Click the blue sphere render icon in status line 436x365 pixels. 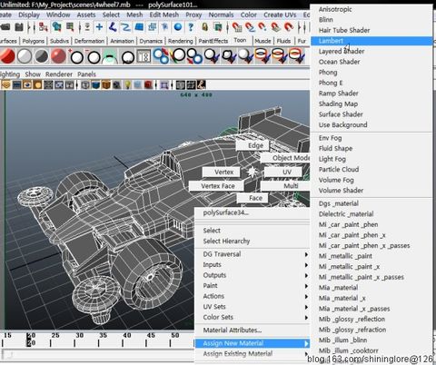178,27
